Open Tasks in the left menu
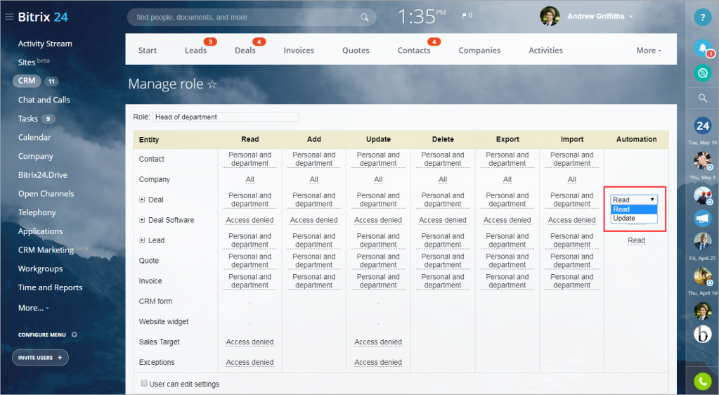This screenshot has height=395, width=719. (x=27, y=118)
